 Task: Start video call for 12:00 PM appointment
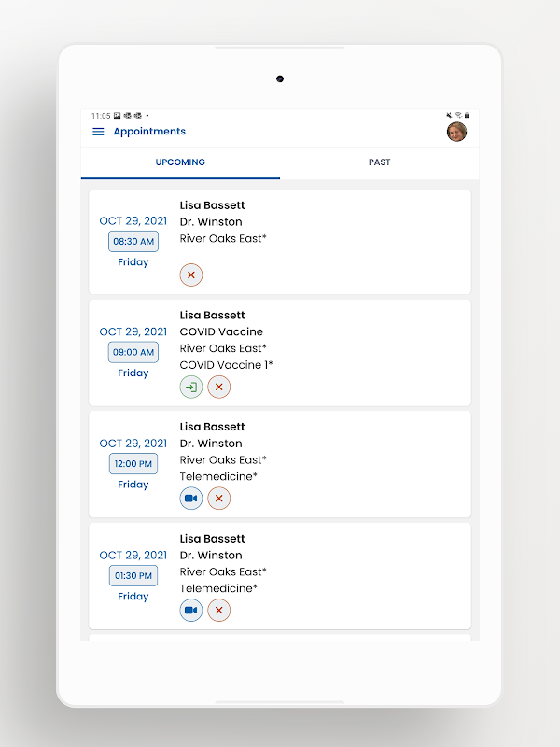[x=191, y=499]
